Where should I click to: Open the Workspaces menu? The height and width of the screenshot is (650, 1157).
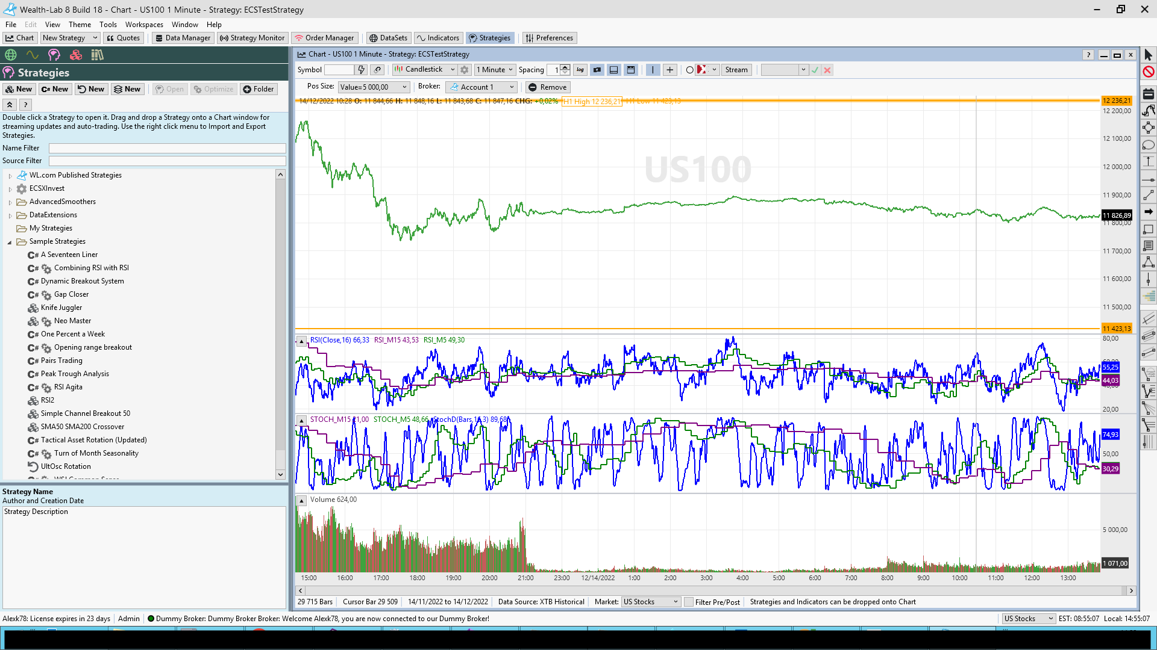click(144, 25)
